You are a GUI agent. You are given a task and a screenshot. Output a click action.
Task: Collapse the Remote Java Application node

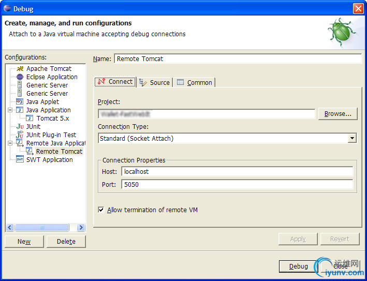[10, 143]
